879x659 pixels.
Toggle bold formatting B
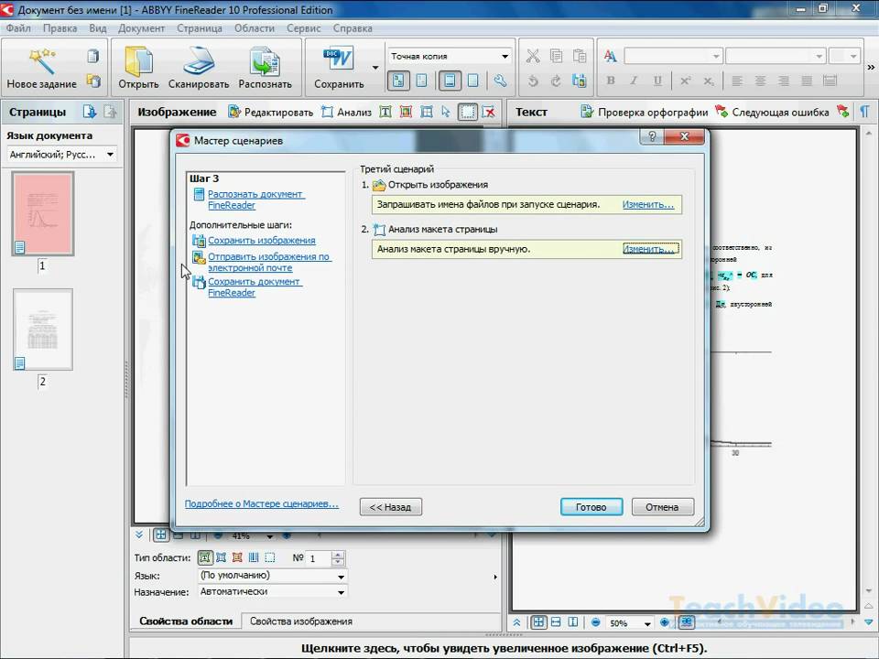[x=611, y=81]
